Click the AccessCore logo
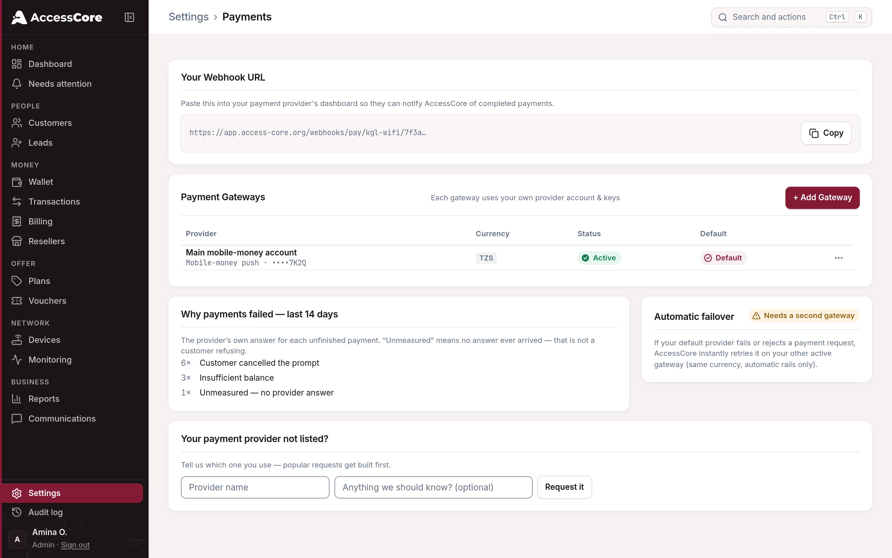This screenshot has height=558, width=892. pos(57,17)
